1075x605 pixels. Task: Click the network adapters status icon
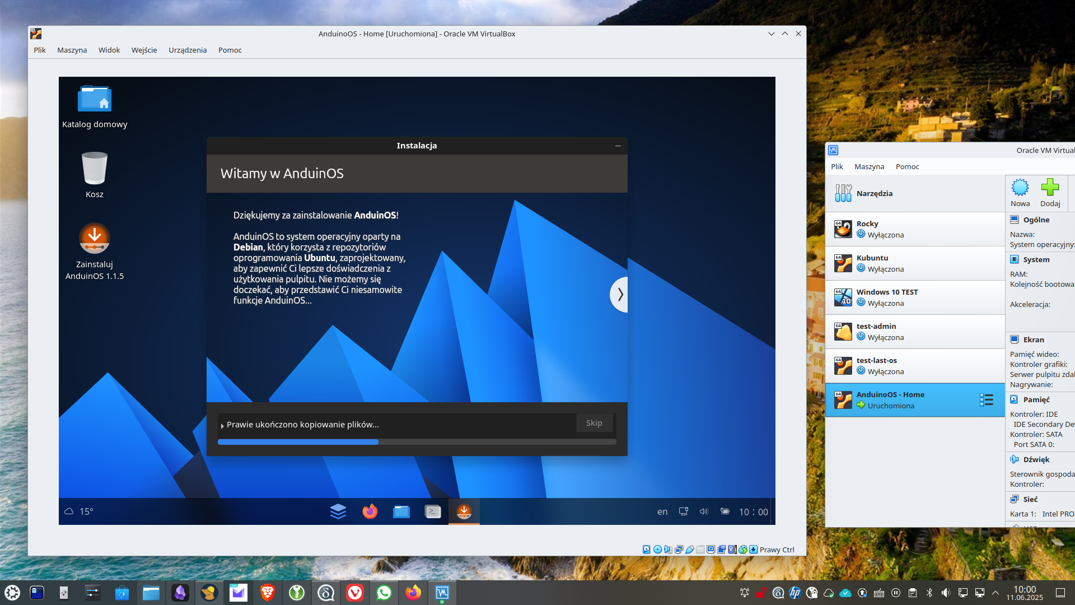[679, 550]
